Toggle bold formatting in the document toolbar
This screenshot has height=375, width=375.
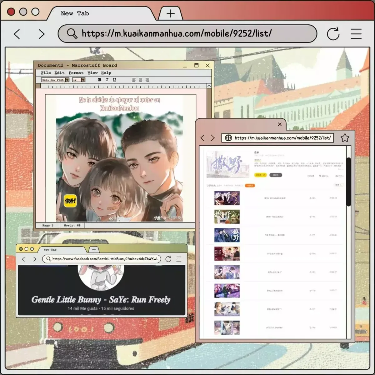99,80
